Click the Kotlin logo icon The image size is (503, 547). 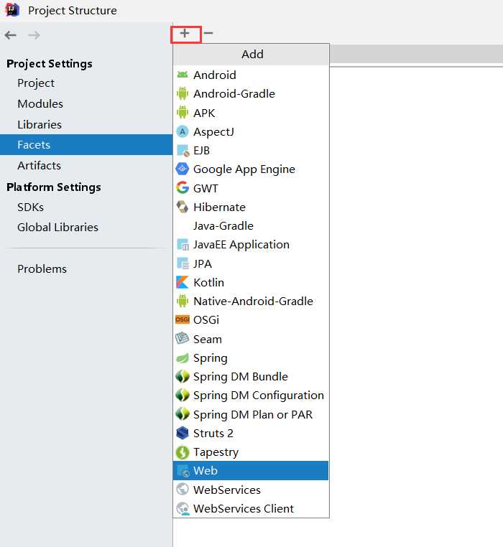(x=183, y=282)
